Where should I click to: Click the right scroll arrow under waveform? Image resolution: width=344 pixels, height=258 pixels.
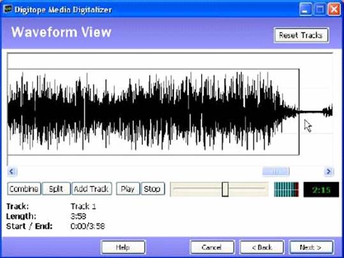[x=329, y=171]
